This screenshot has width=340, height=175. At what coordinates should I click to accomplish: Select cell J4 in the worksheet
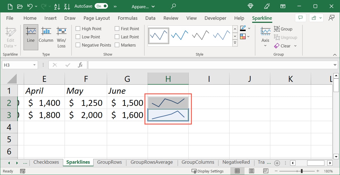(249, 127)
